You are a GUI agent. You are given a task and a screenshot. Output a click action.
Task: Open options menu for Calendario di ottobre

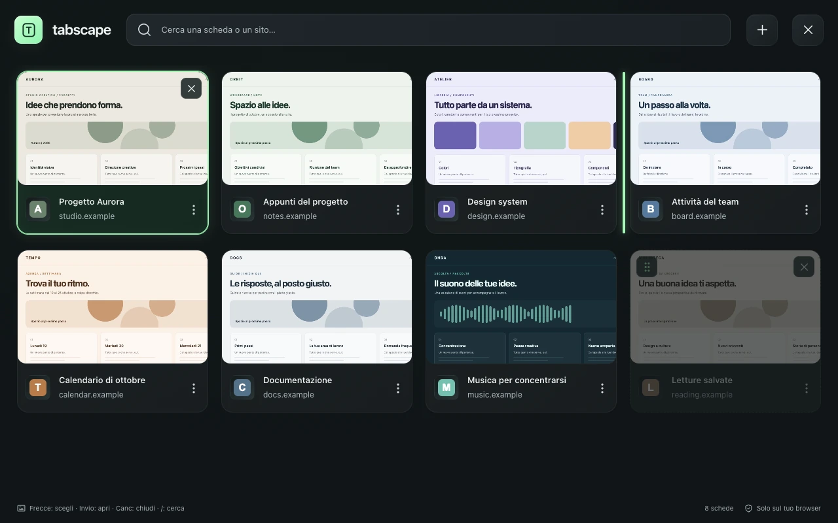pos(194,388)
